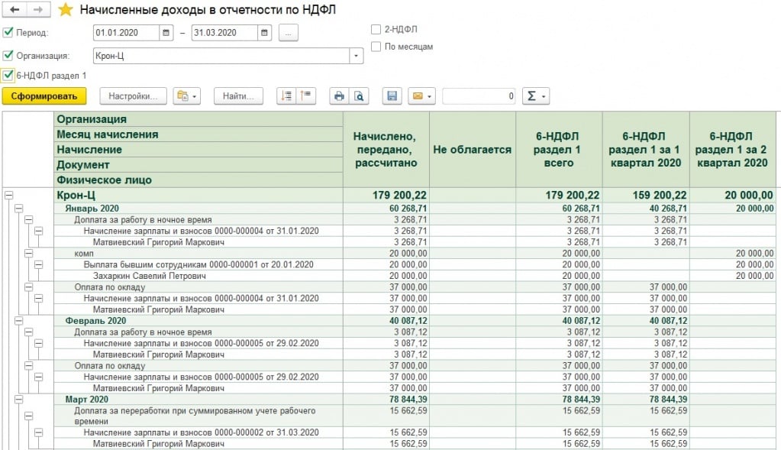Click the collapse all groups icon
The image size is (781, 450).
pyautogui.click(x=305, y=96)
